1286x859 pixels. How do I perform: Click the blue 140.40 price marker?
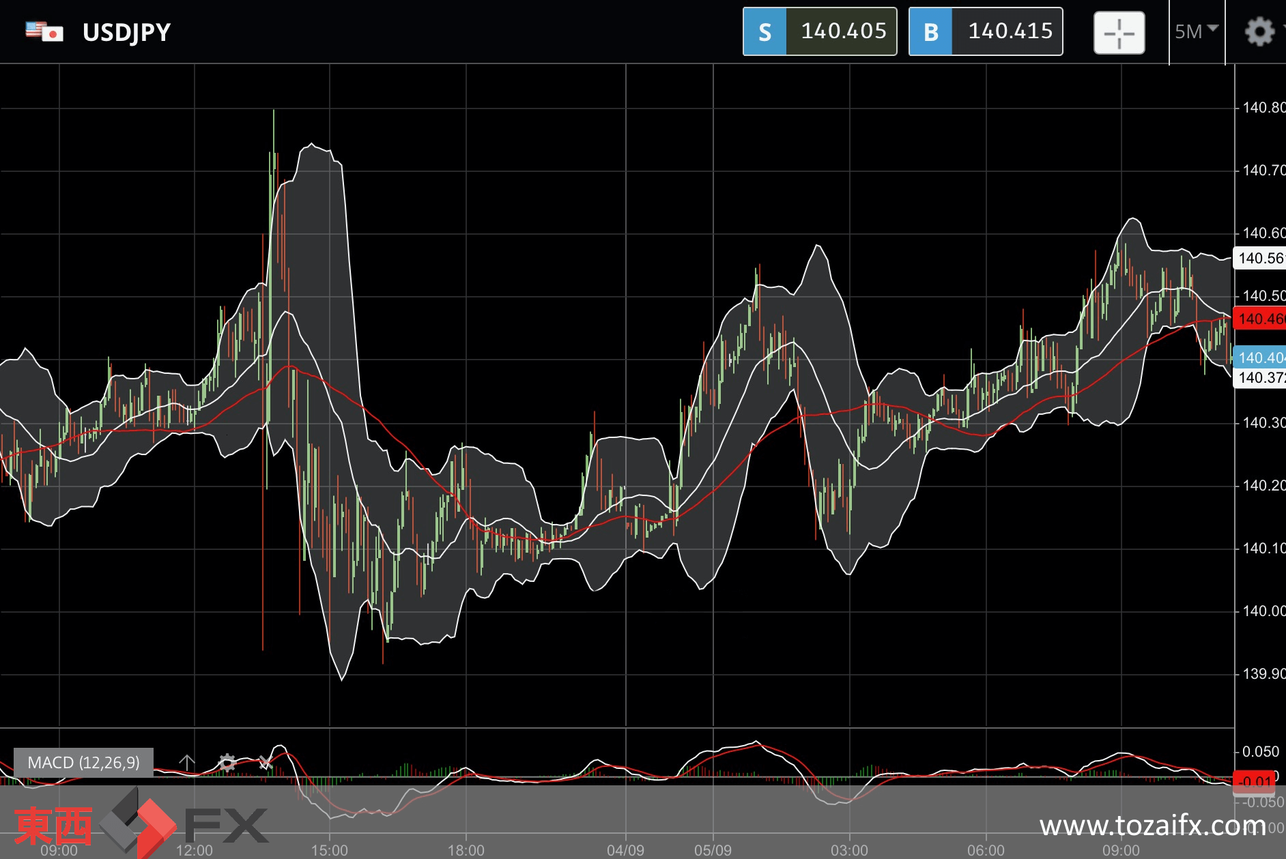click(x=1260, y=358)
